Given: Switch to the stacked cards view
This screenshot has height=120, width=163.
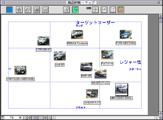Looking at the screenshot, I should click(28, 10).
